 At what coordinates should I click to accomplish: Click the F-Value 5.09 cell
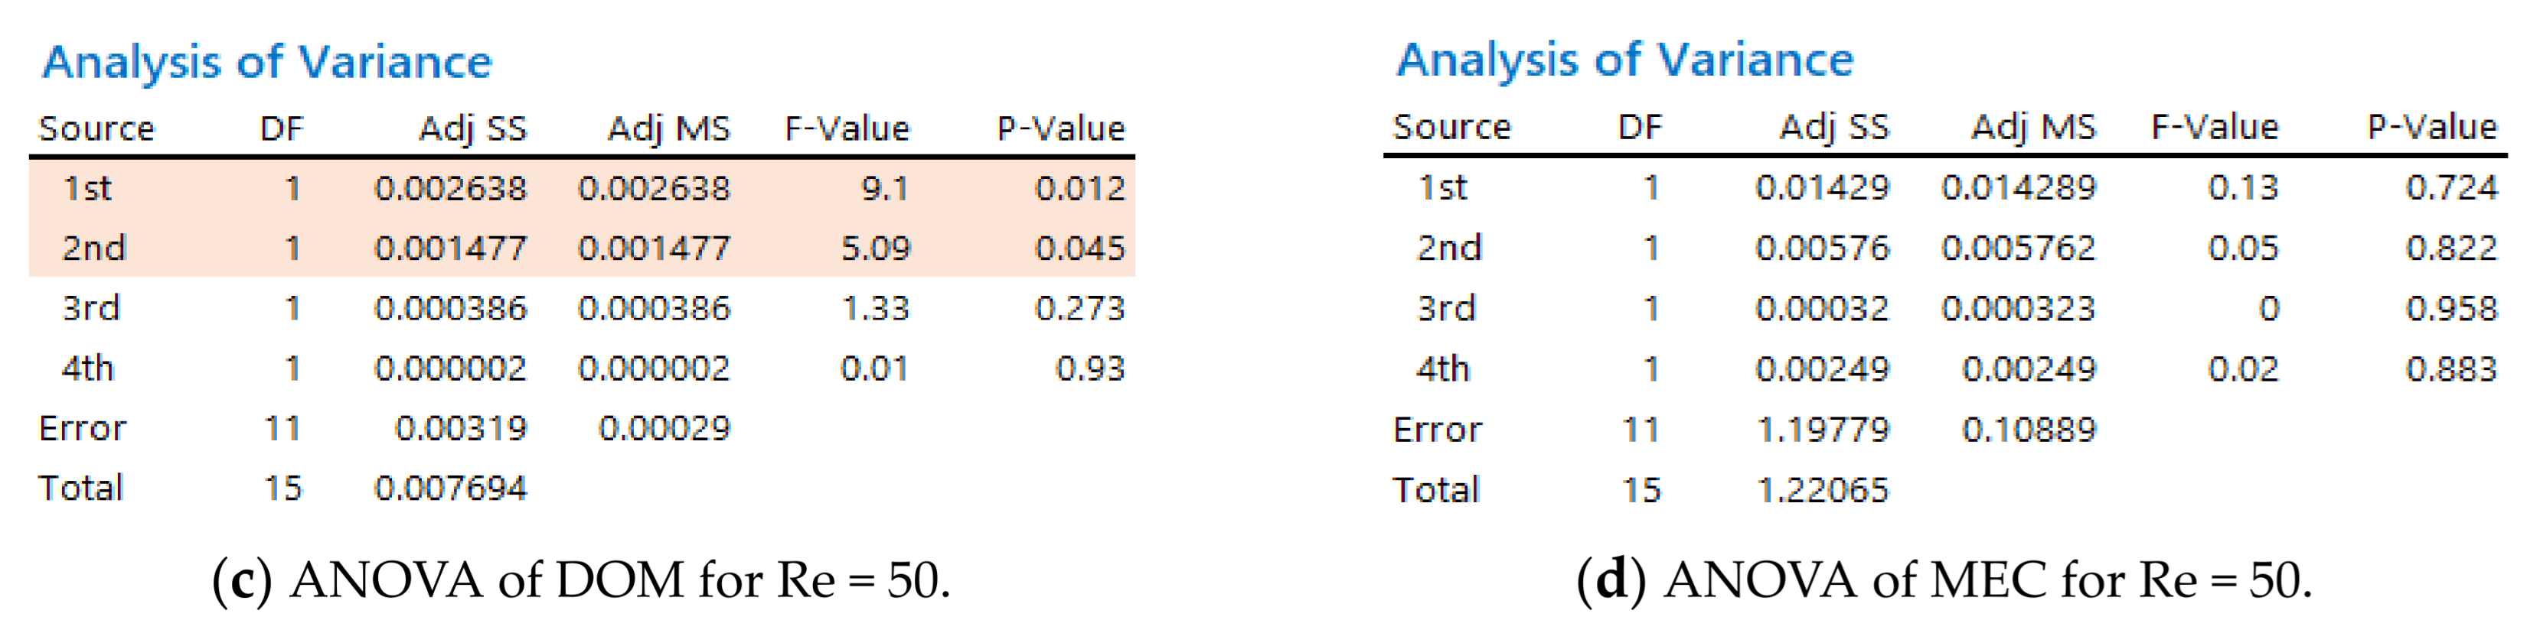(x=875, y=248)
